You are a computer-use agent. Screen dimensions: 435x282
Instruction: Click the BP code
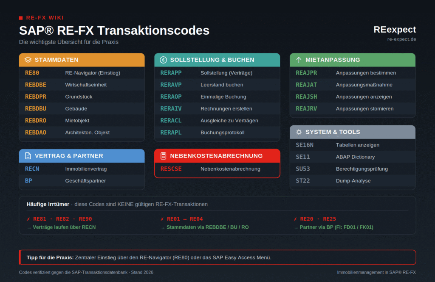[x=28, y=180]
